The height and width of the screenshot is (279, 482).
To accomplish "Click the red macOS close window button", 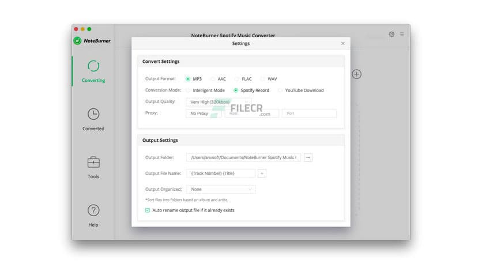I will click(76, 29).
